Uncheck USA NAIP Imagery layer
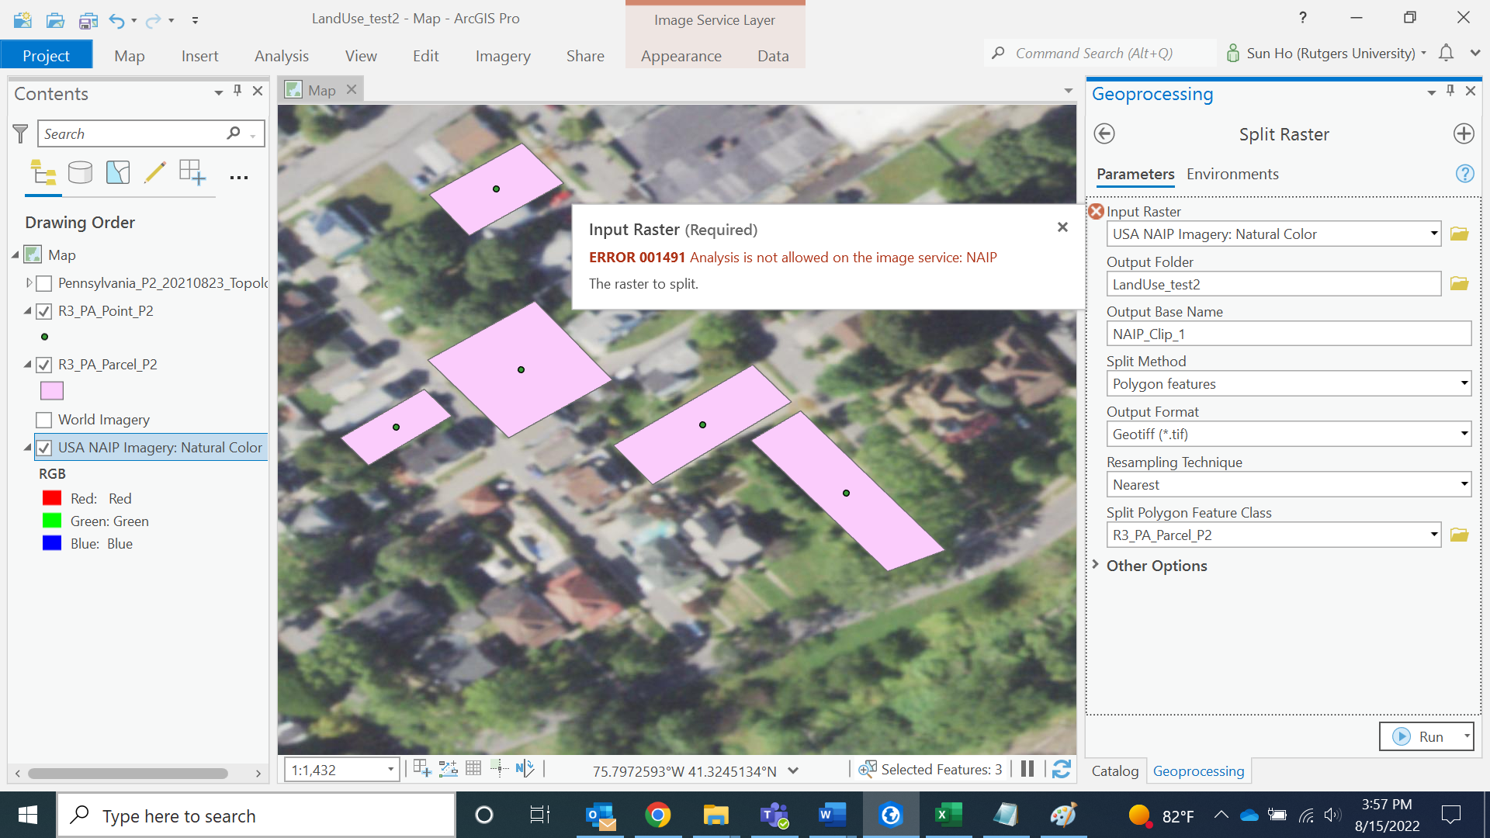Viewport: 1490px width, 838px height. pos(44,448)
